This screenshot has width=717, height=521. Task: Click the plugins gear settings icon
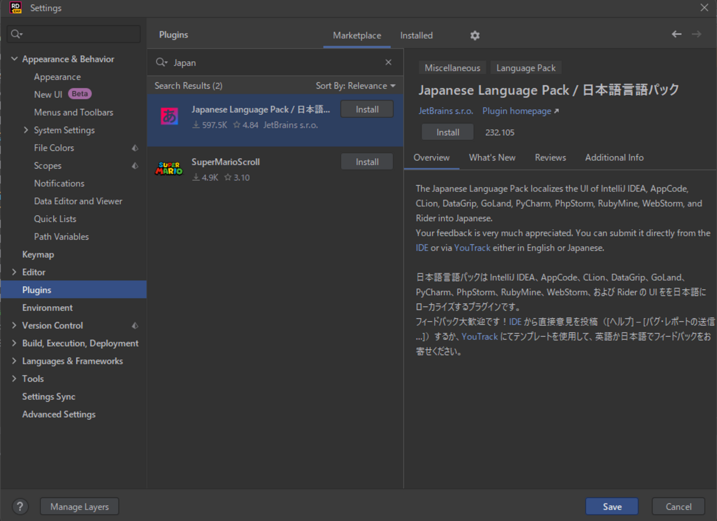click(x=475, y=35)
